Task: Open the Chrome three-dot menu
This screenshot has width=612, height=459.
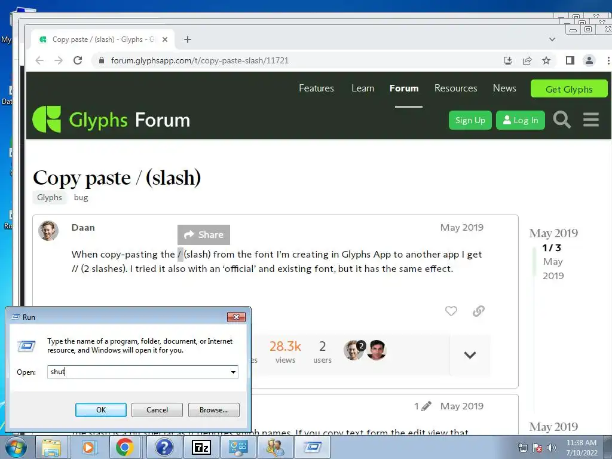Action: [x=608, y=60]
